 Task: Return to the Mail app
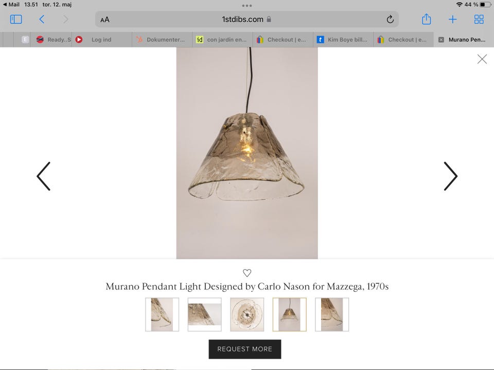click(11, 5)
